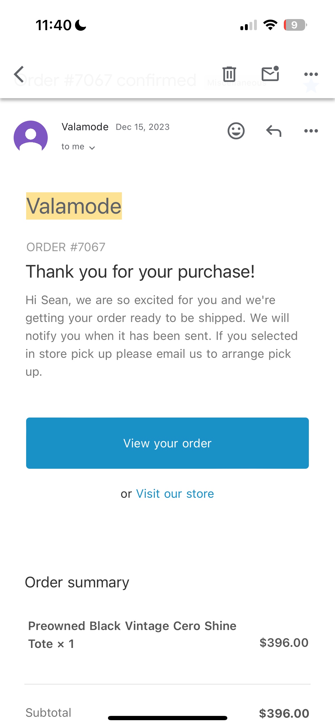Open the Visit our store link

coord(175,494)
